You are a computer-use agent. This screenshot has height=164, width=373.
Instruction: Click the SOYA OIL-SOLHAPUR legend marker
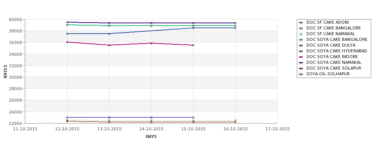(x=301, y=74)
